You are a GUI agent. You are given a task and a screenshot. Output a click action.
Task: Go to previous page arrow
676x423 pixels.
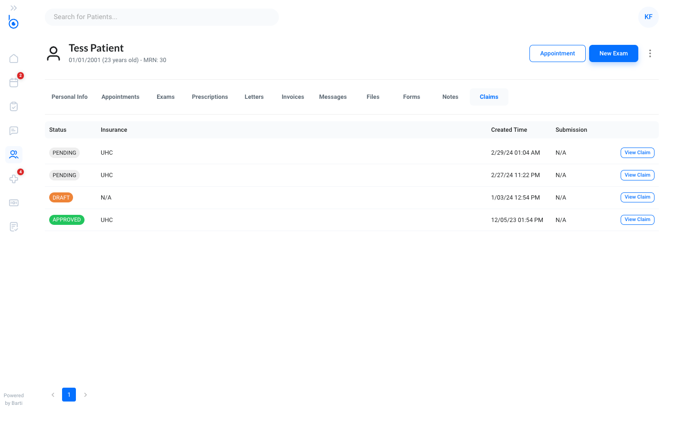(x=53, y=395)
